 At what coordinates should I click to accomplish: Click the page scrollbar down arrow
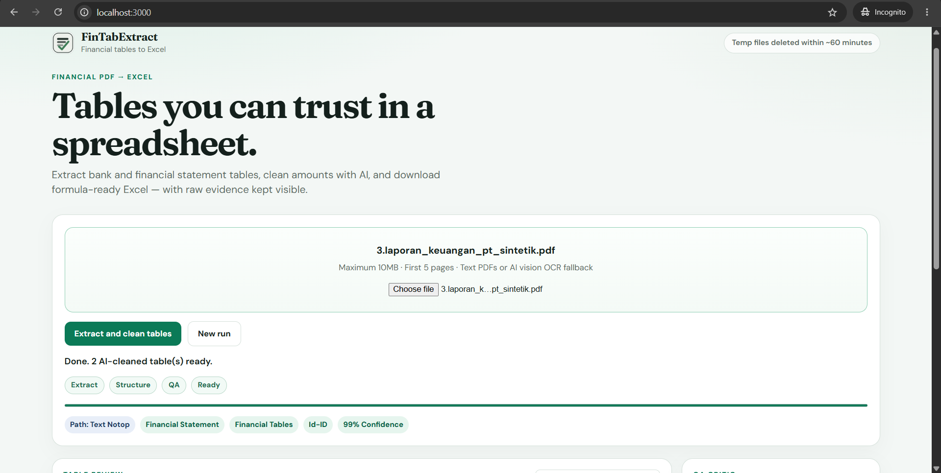(936, 469)
